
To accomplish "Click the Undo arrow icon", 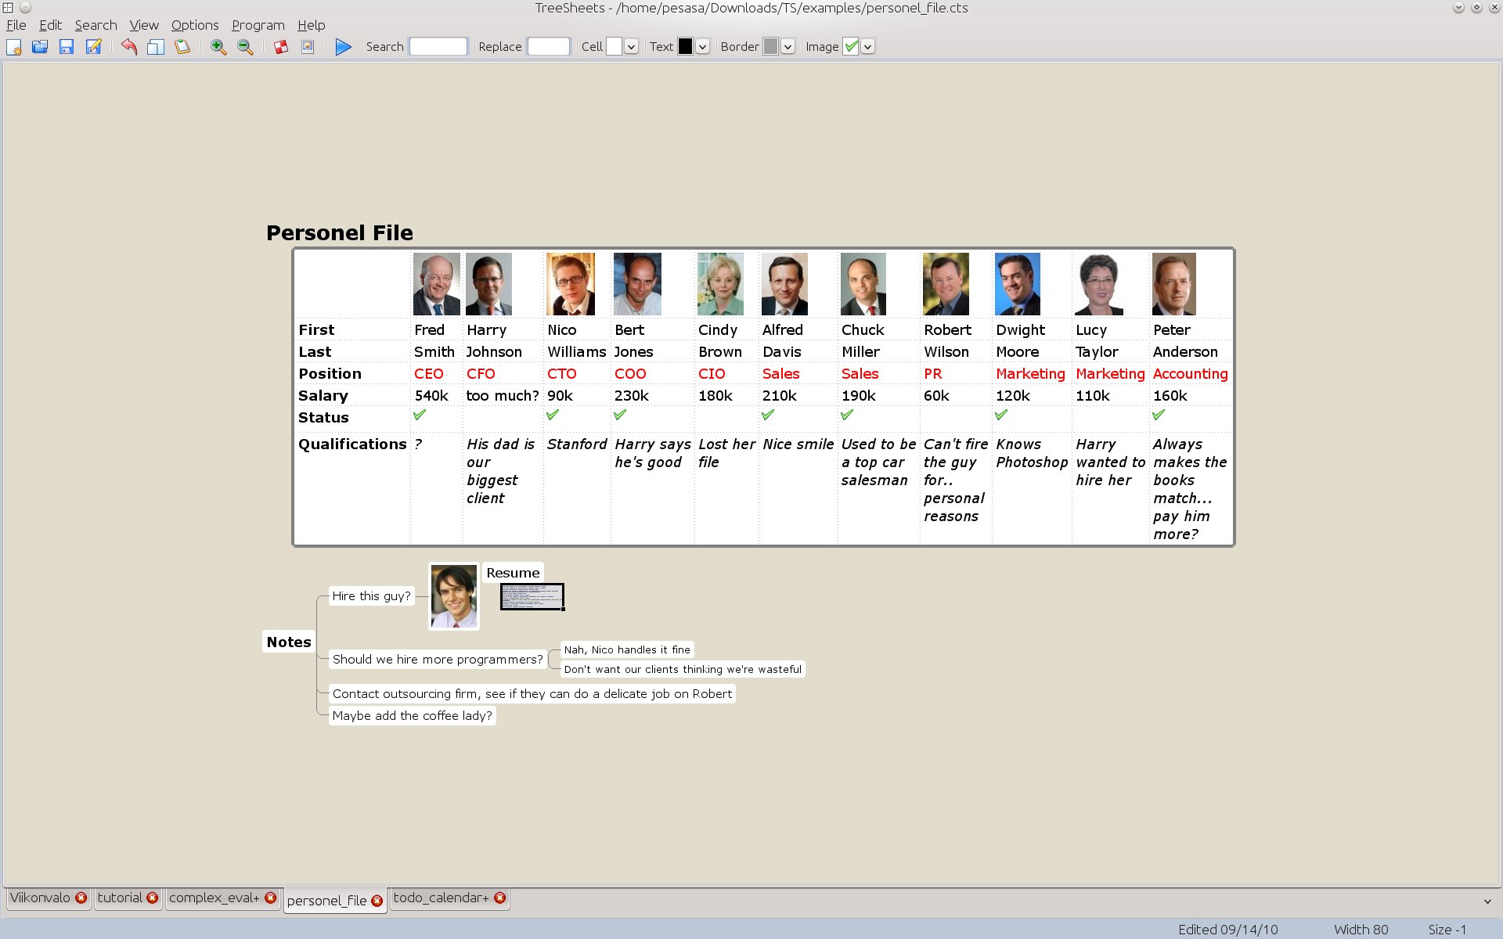I will pos(129,47).
